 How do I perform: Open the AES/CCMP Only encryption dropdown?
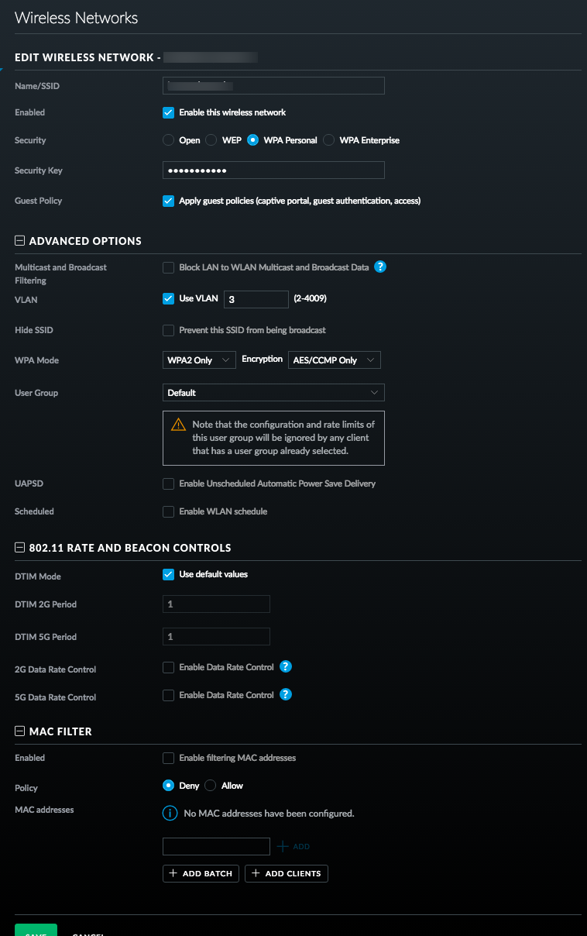pos(334,360)
